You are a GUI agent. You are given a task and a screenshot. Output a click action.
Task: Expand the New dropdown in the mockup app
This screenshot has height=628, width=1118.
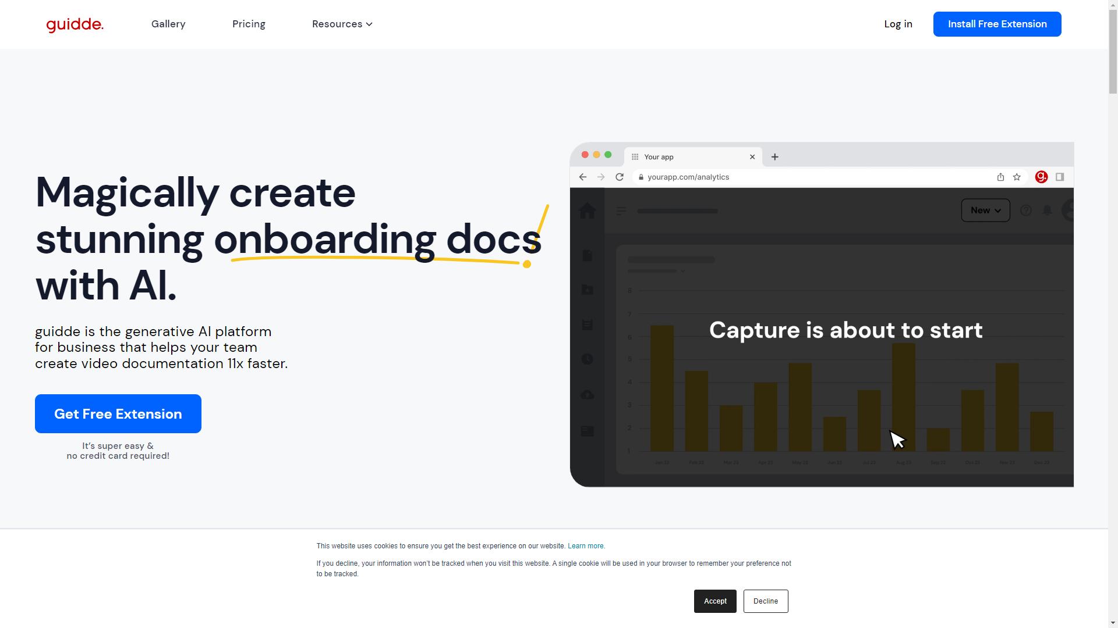985,210
